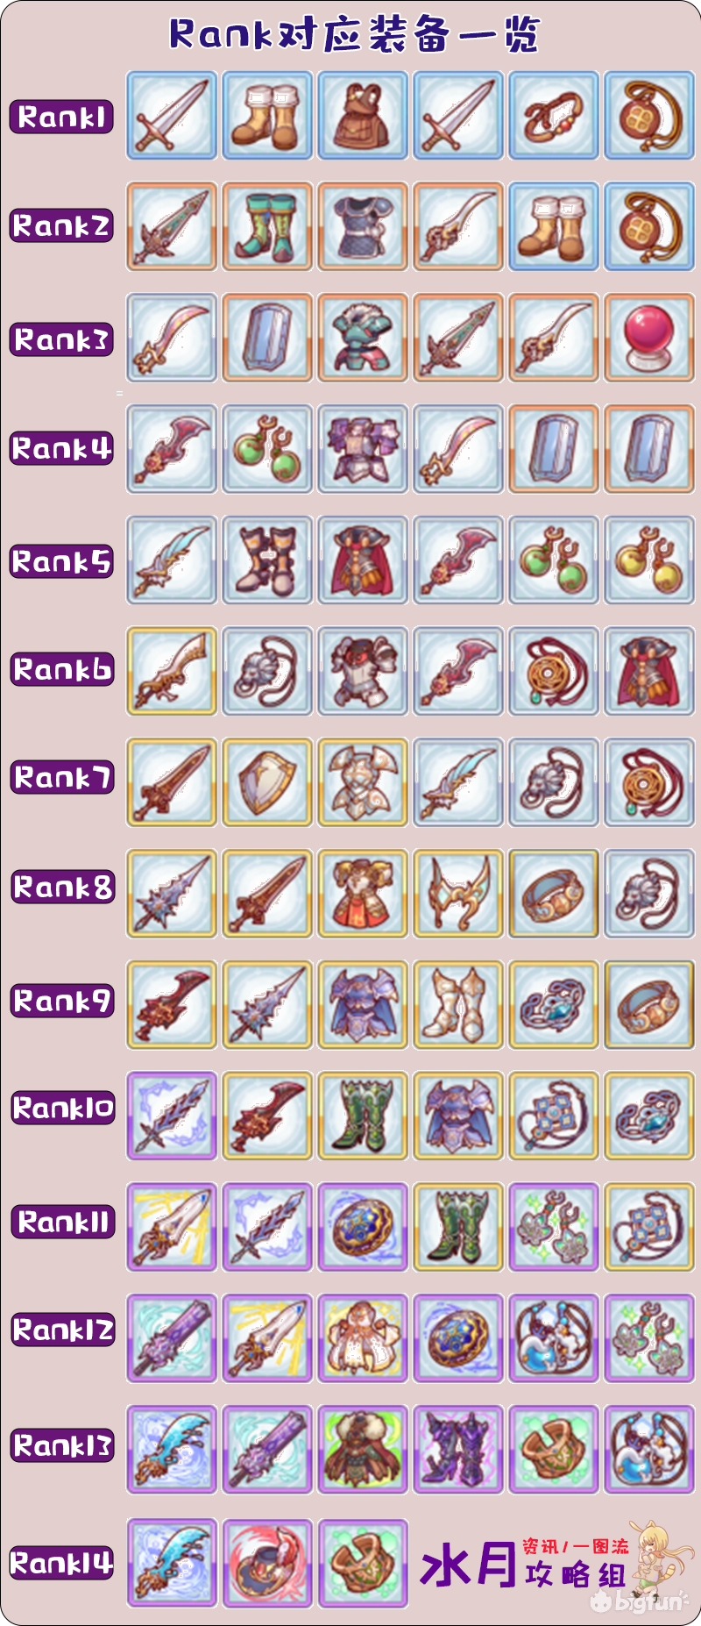The width and height of the screenshot is (701, 1626).
Task: Click the green boots in Rank10 row
Action: [x=363, y=1115]
